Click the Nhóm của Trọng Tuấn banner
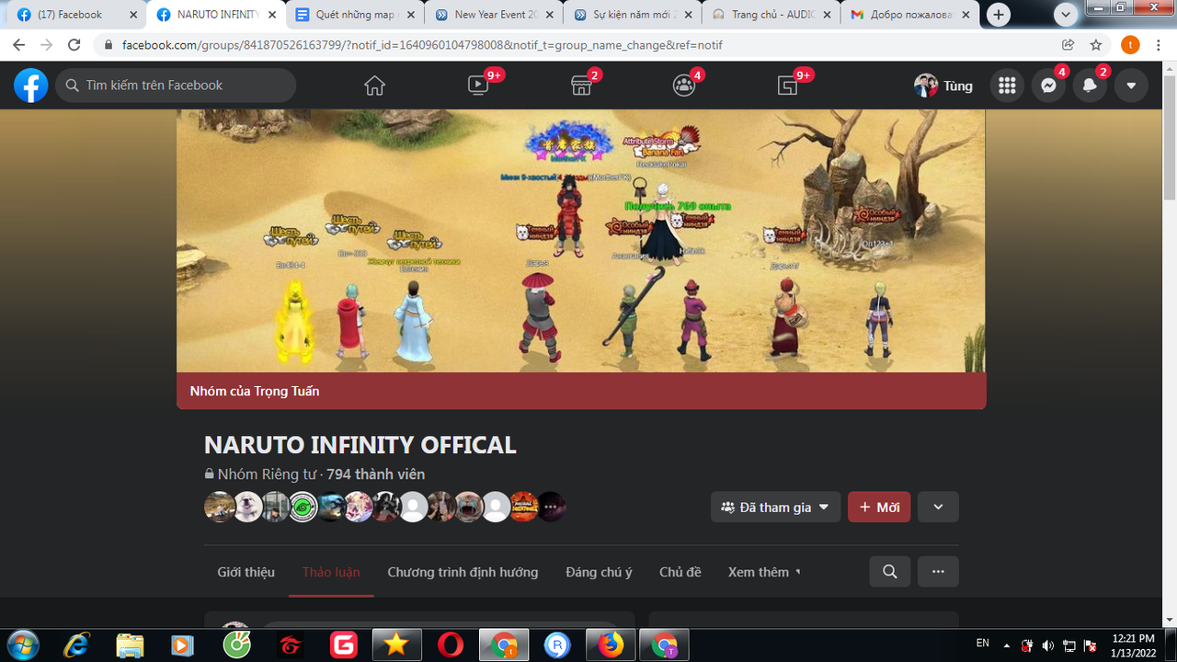 581,391
